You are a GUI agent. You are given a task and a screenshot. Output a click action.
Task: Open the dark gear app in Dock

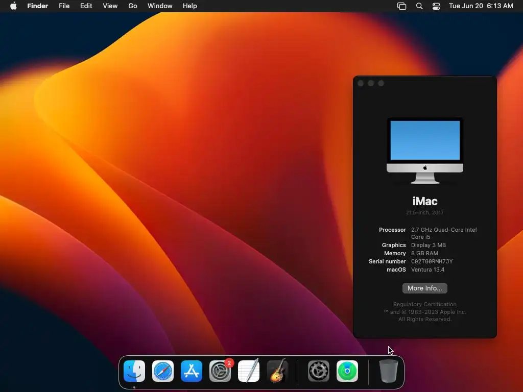point(319,371)
